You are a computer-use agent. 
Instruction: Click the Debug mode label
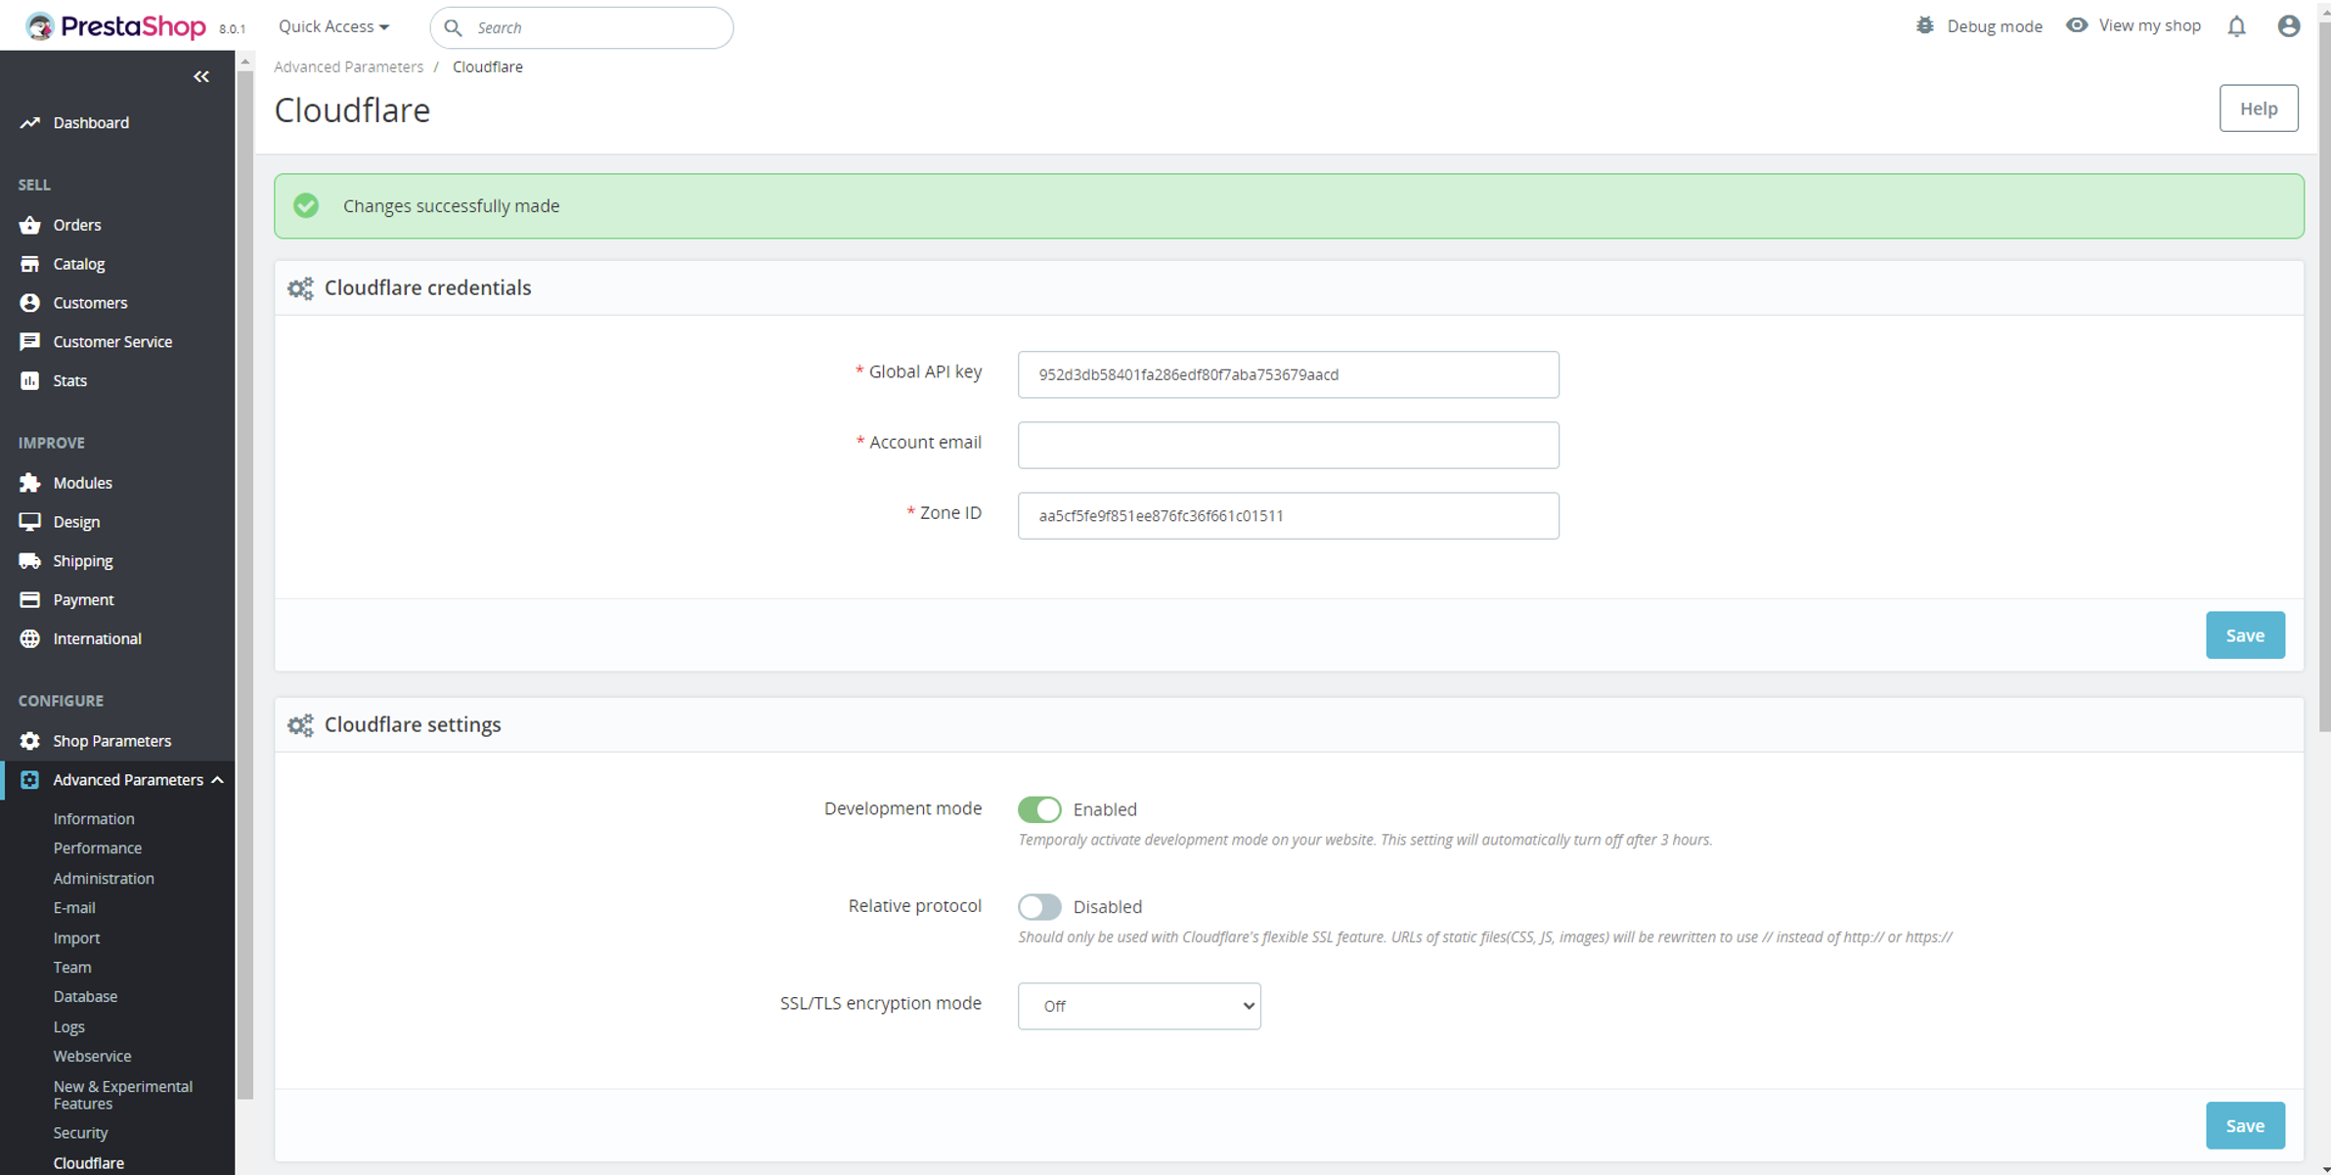pyautogui.click(x=1994, y=26)
